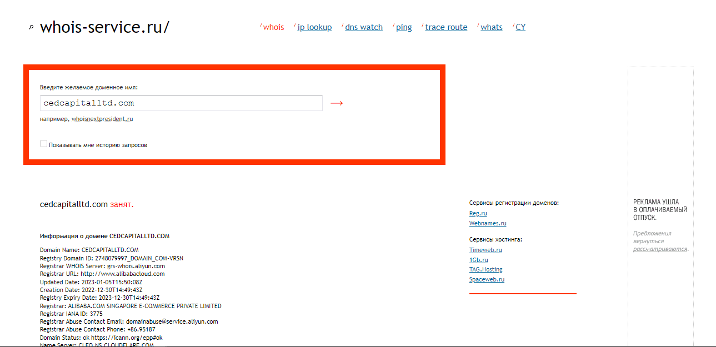The width and height of the screenshot is (716, 347).
Task: Switch to the ip lookup tab
Action: (x=314, y=27)
